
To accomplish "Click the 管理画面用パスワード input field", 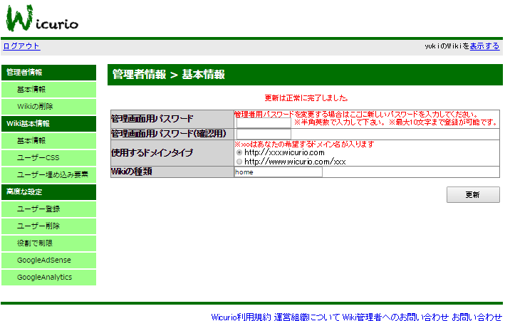I will [x=262, y=122].
